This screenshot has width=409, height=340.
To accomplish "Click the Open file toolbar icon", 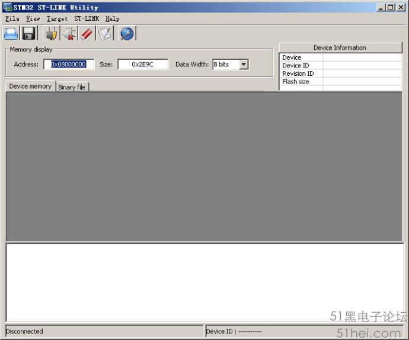I will tap(11, 33).
